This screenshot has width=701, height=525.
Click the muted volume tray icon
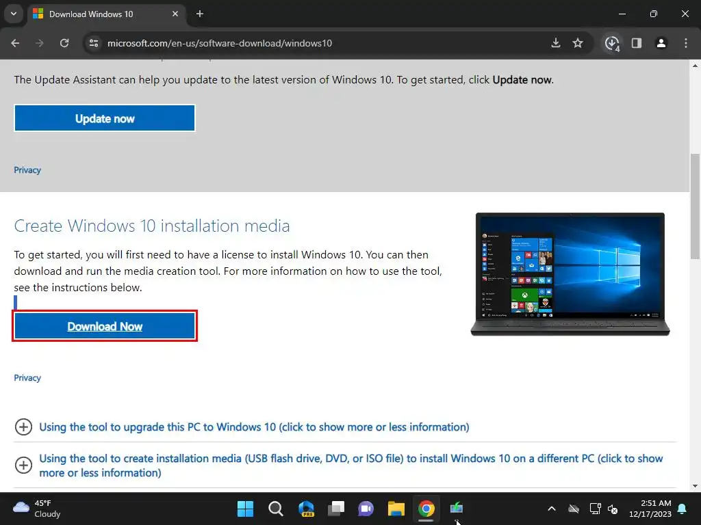tap(613, 509)
